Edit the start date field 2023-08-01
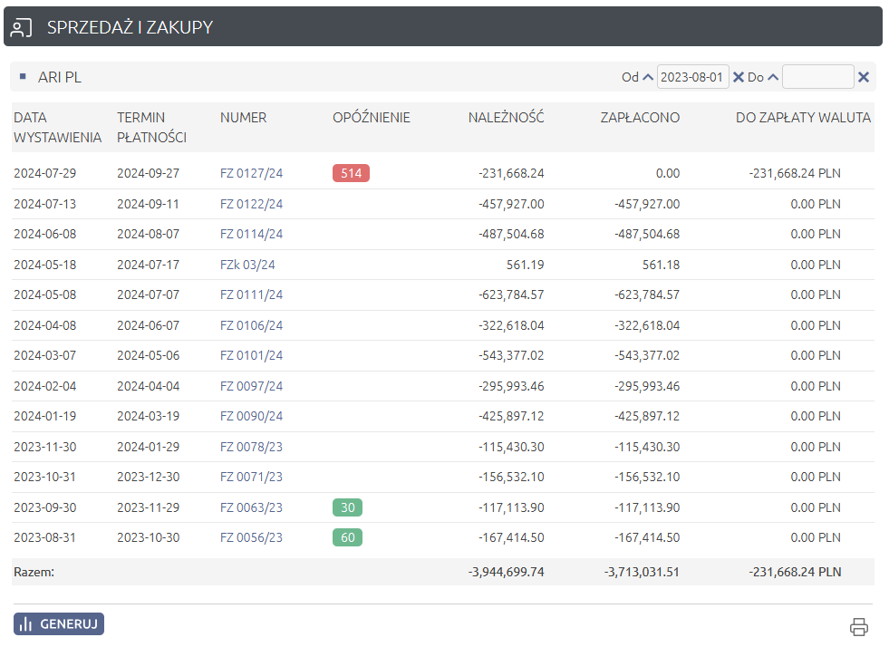The width and height of the screenshot is (889, 647). (x=692, y=77)
